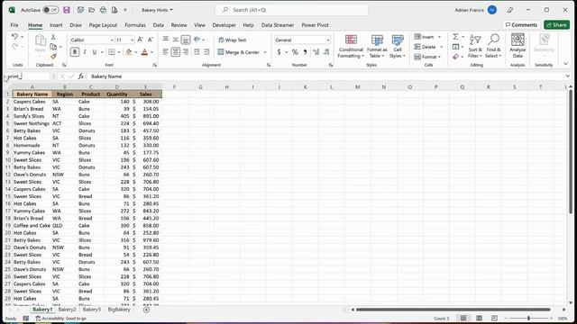Screen dimensions: 577x324
Task: Click the Align Right icon
Action: [186, 52]
